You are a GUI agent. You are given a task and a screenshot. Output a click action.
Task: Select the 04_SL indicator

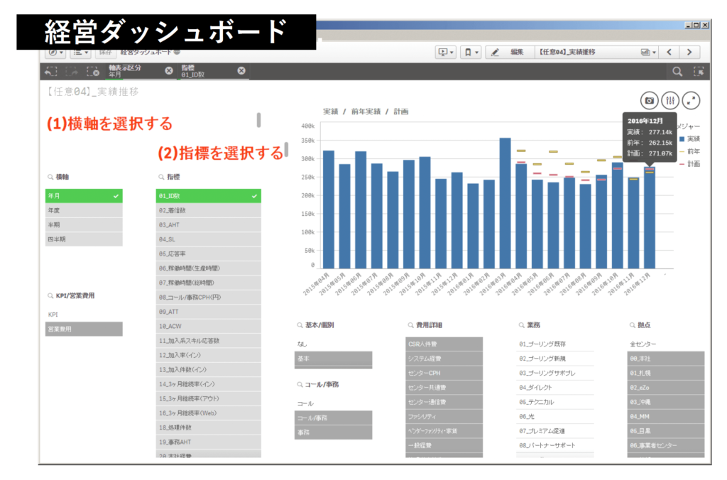tap(209, 239)
